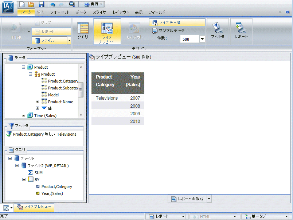Click the HTML output format icon
This screenshot has height=220, width=293.
pyautogui.click(x=16, y=31)
